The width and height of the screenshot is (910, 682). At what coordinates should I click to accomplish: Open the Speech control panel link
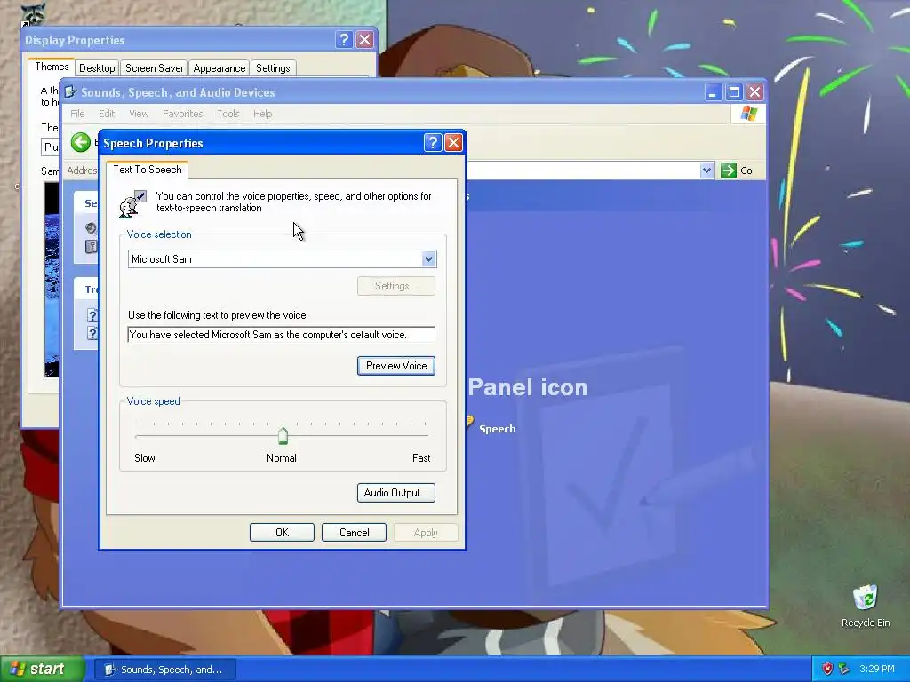click(x=498, y=429)
